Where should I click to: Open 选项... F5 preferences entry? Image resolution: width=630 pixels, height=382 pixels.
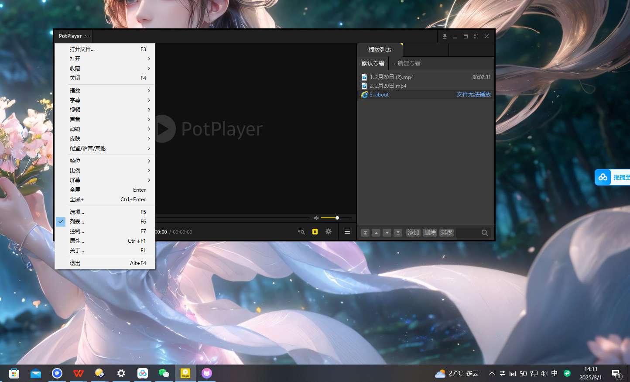tap(105, 212)
